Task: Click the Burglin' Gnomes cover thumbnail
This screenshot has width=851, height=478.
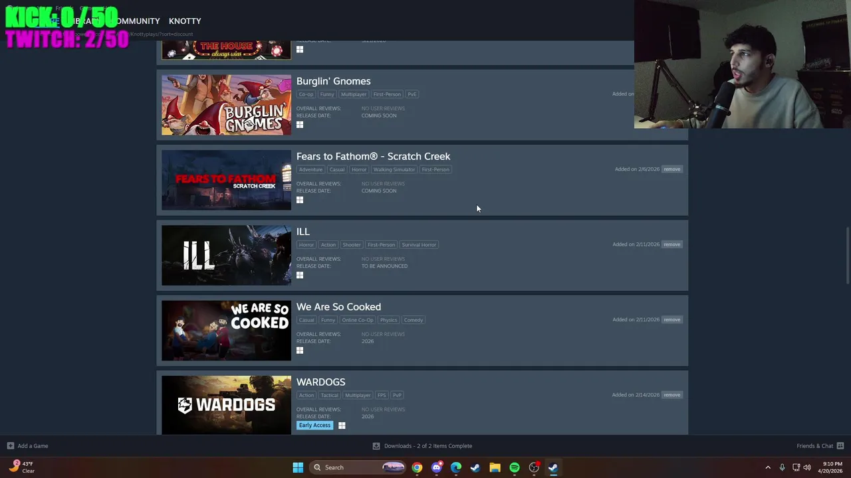Action: tap(226, 105)
